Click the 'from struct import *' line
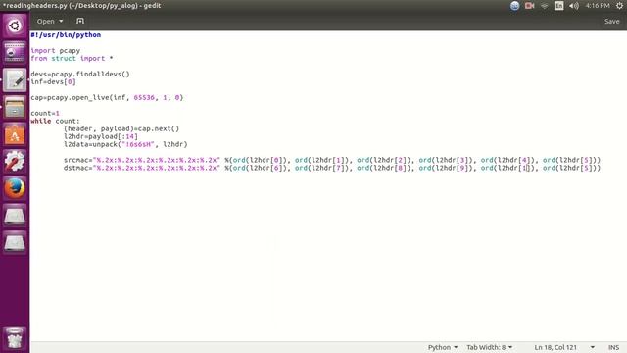The width and height of the screenshot is (627, 353). click(x=72, y=59)
